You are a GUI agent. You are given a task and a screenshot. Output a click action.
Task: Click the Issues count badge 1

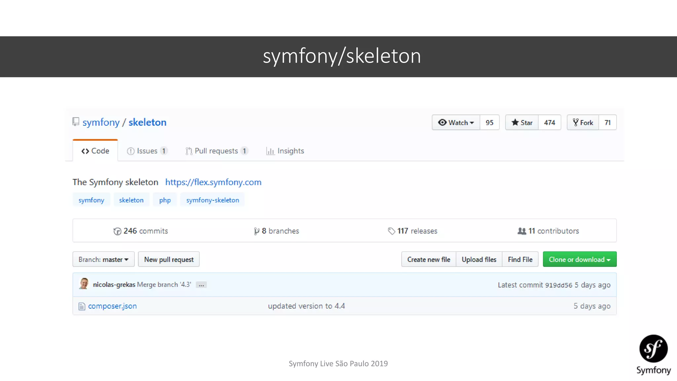pos(164,151)
